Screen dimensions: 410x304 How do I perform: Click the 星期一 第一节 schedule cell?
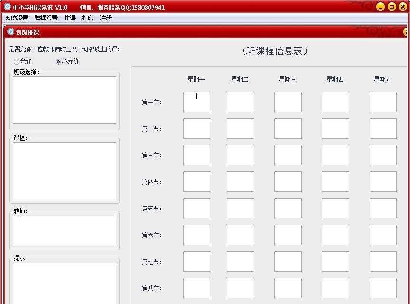point(196,102)
